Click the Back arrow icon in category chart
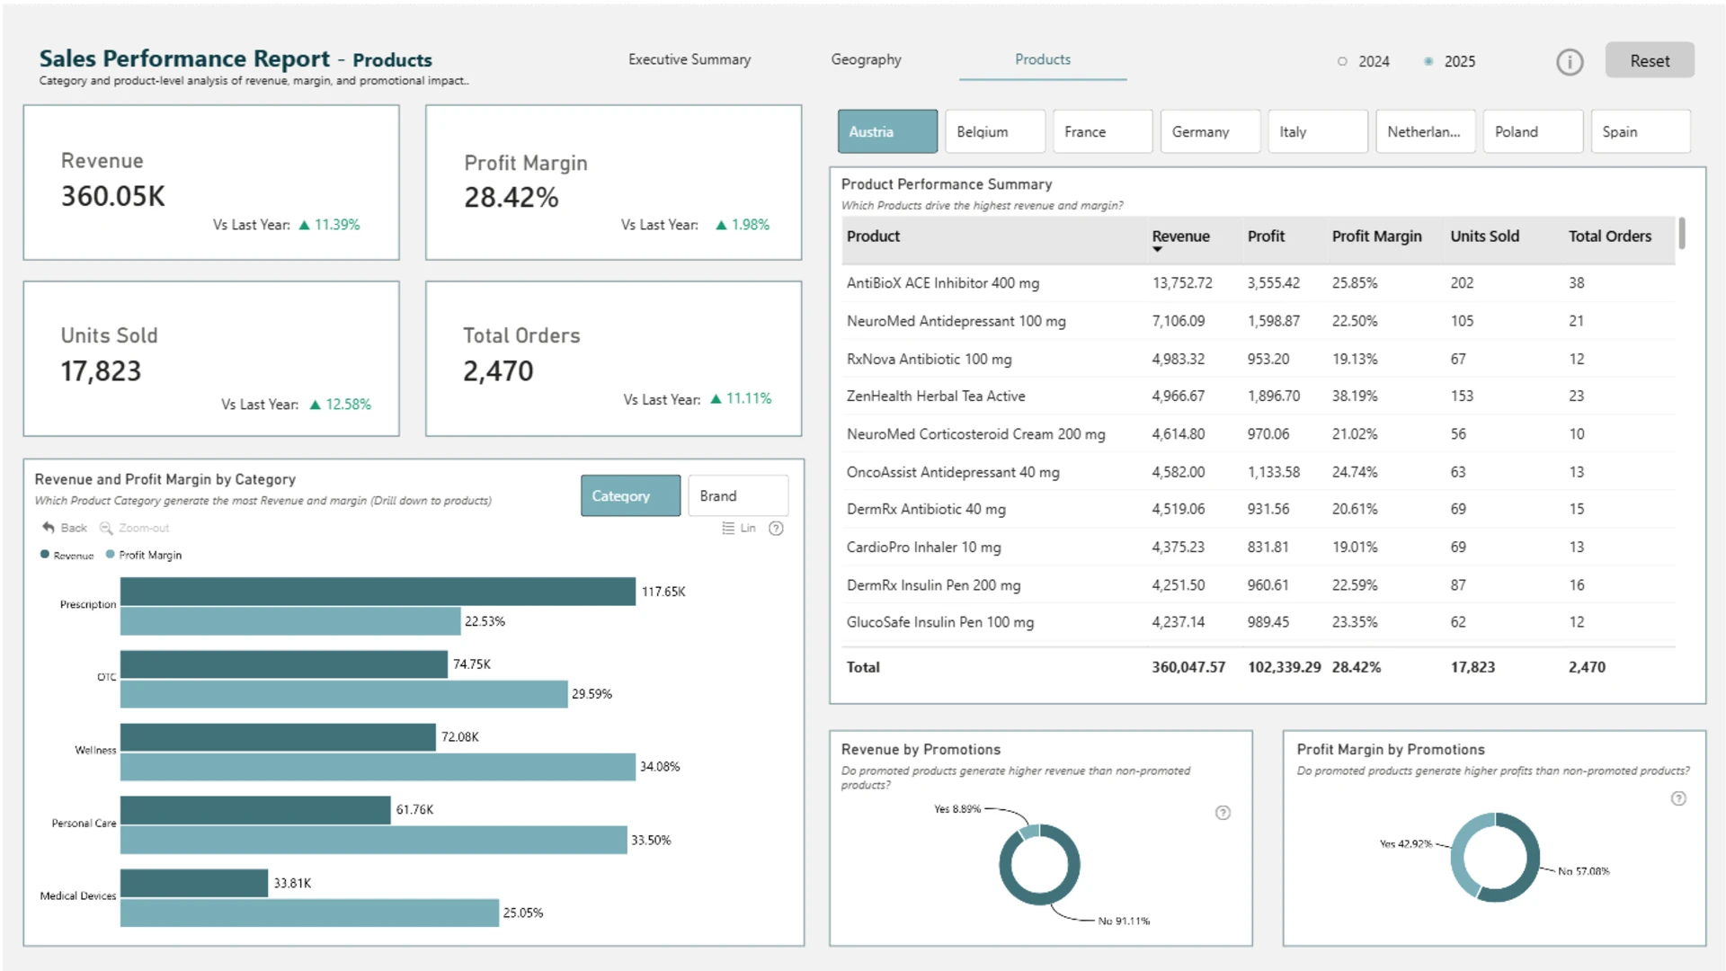The image size is (1726, 971). pyautogui.click(x=49, y=528)
